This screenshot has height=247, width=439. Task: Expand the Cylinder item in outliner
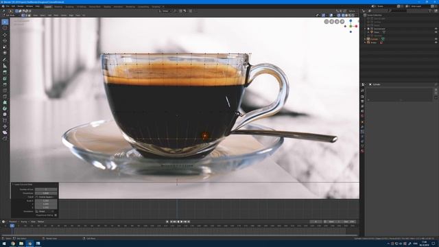click(x=365, y=39)
